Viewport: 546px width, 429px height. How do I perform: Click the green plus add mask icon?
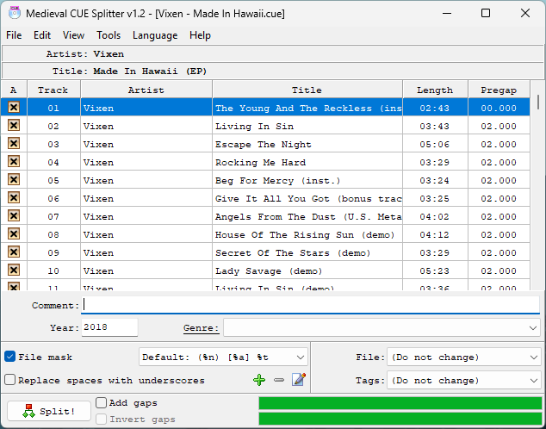[259, 380]
